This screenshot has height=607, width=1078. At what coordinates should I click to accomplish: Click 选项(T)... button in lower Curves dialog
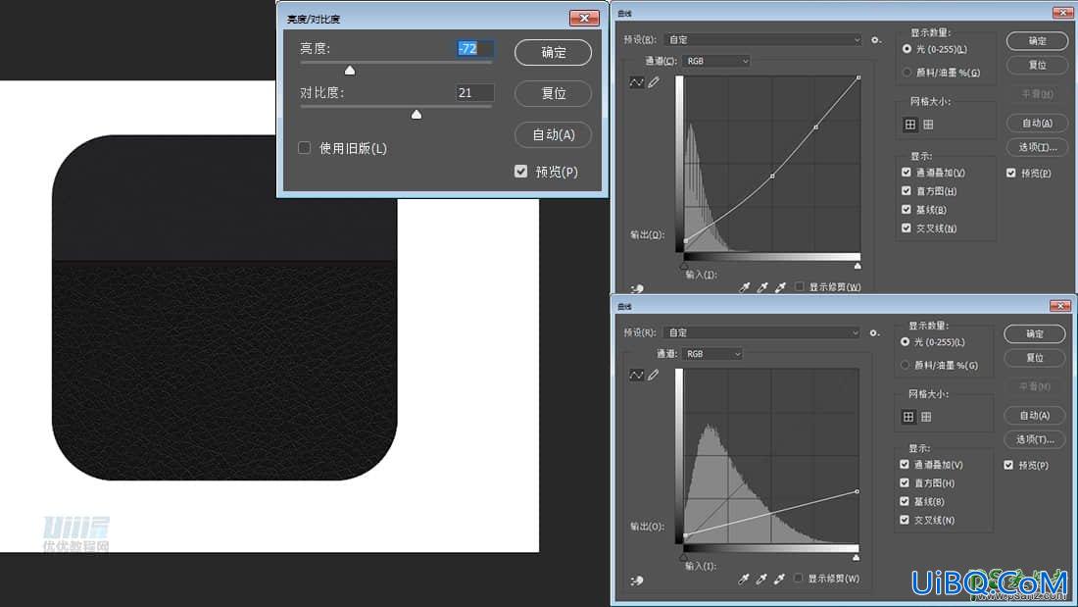[x=1035, y=439]
